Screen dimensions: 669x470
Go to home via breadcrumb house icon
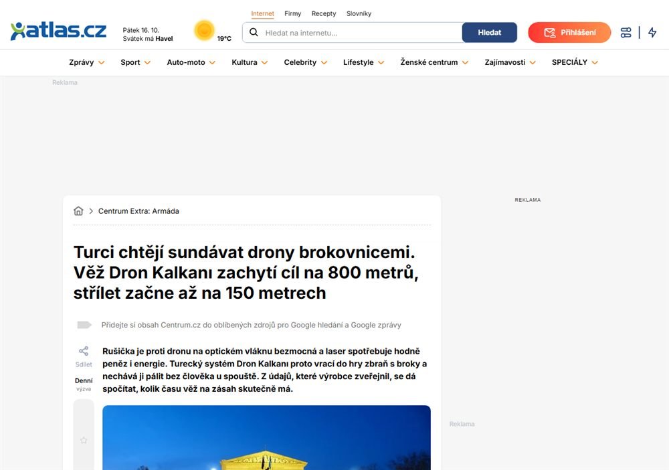[78, 211]
